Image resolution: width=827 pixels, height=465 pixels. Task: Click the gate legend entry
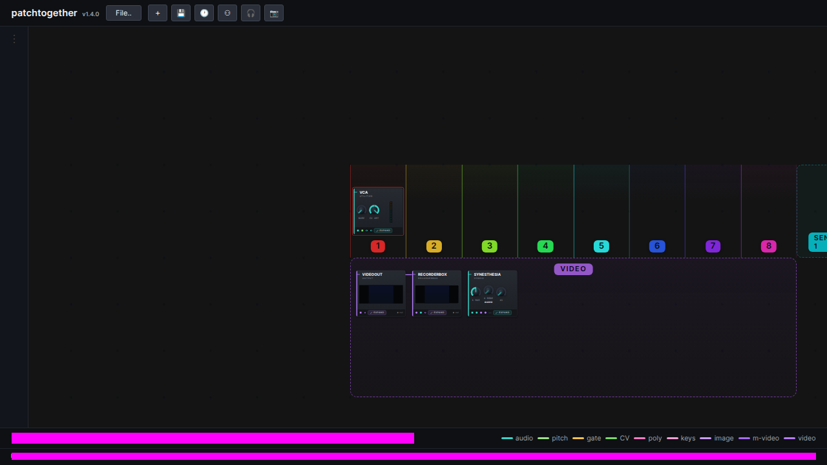(x=587, y=438)
